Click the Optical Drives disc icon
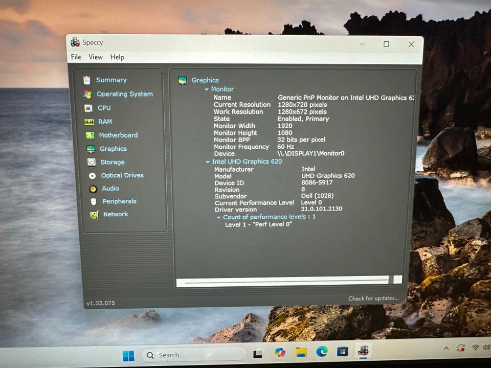The image size is (491, 368). (93, 176)
